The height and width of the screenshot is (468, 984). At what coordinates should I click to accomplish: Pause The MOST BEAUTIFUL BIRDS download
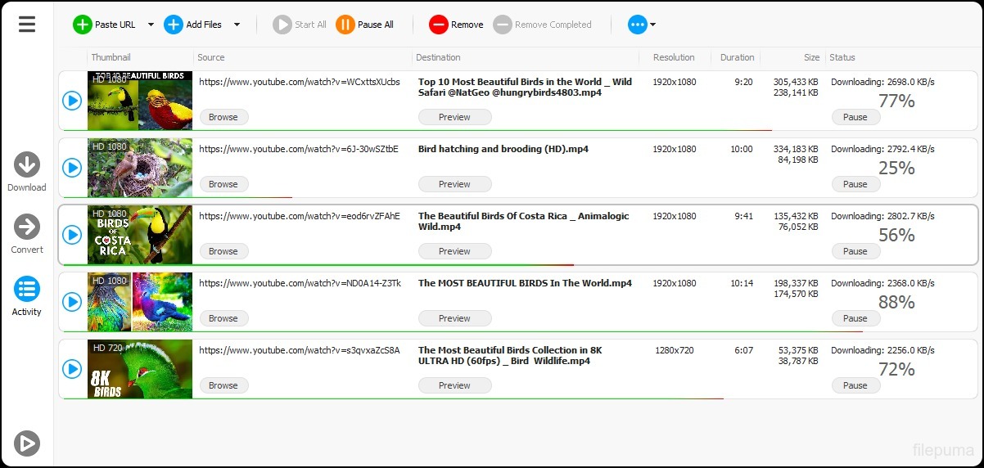pos(855,318)
